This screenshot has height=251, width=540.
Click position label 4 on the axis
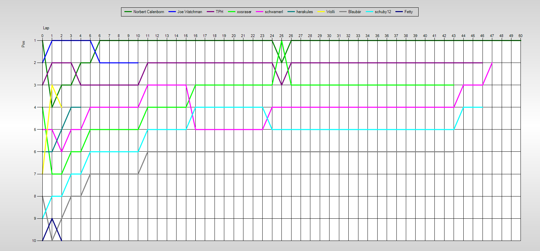pos(35,107)
